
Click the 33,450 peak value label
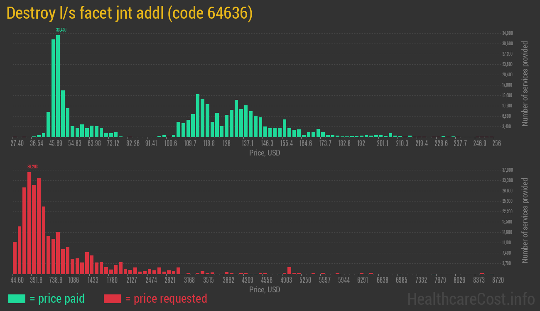point(61,30)
